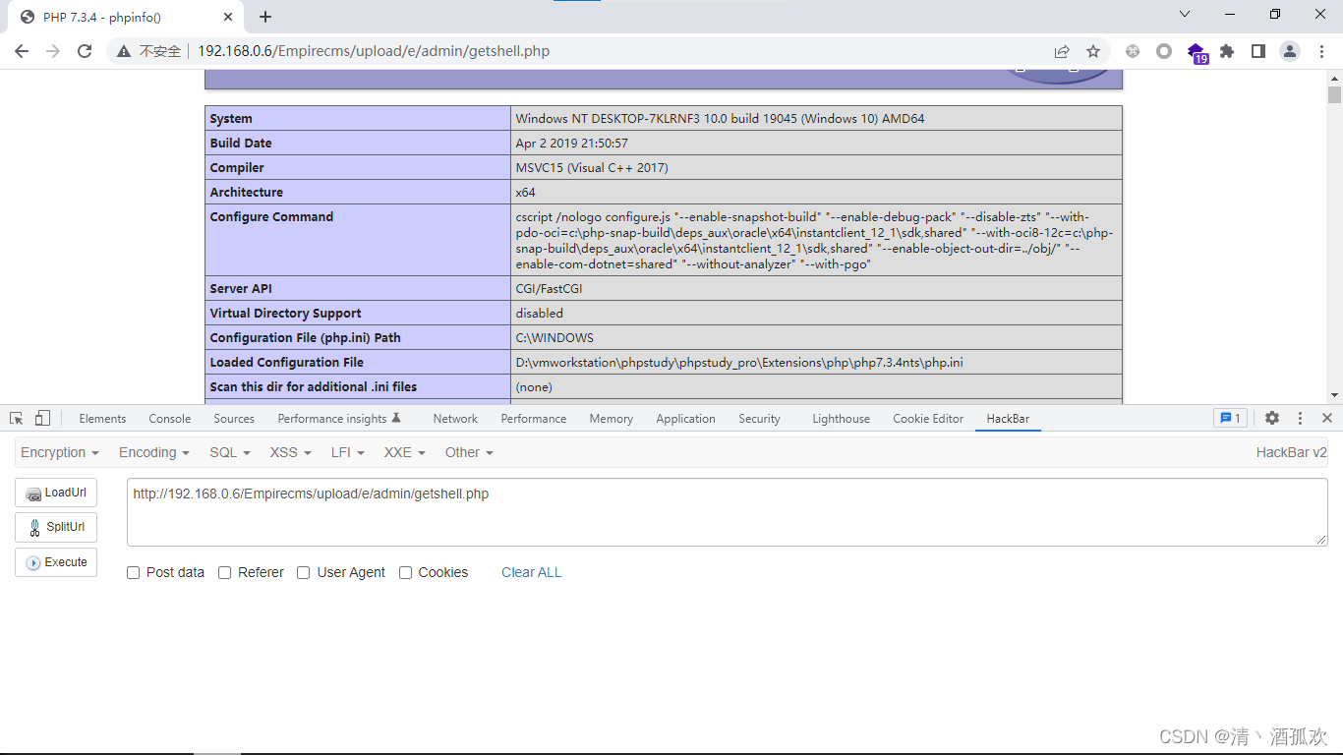1343x755 pixels.
Task: Click the scrollbar down arrow
Action: [1334, 395]
